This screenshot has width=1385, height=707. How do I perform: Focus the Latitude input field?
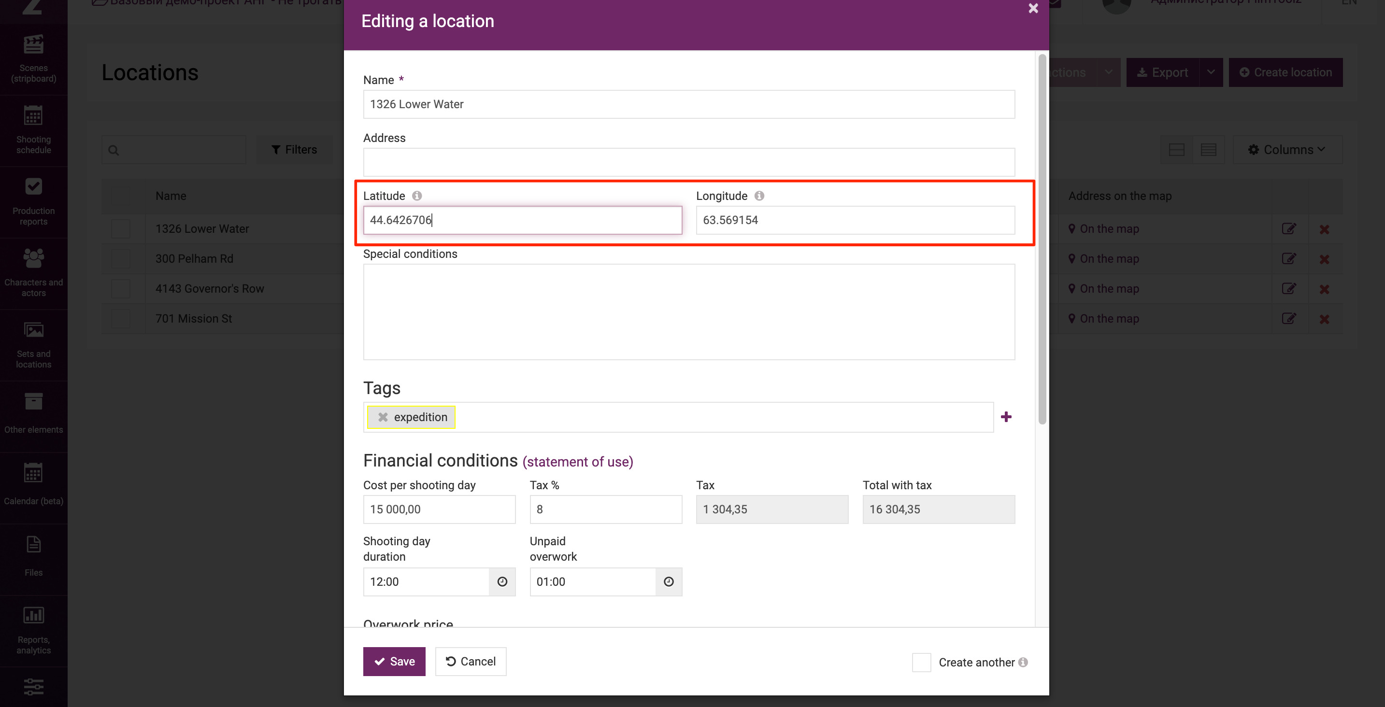(522, 220)
